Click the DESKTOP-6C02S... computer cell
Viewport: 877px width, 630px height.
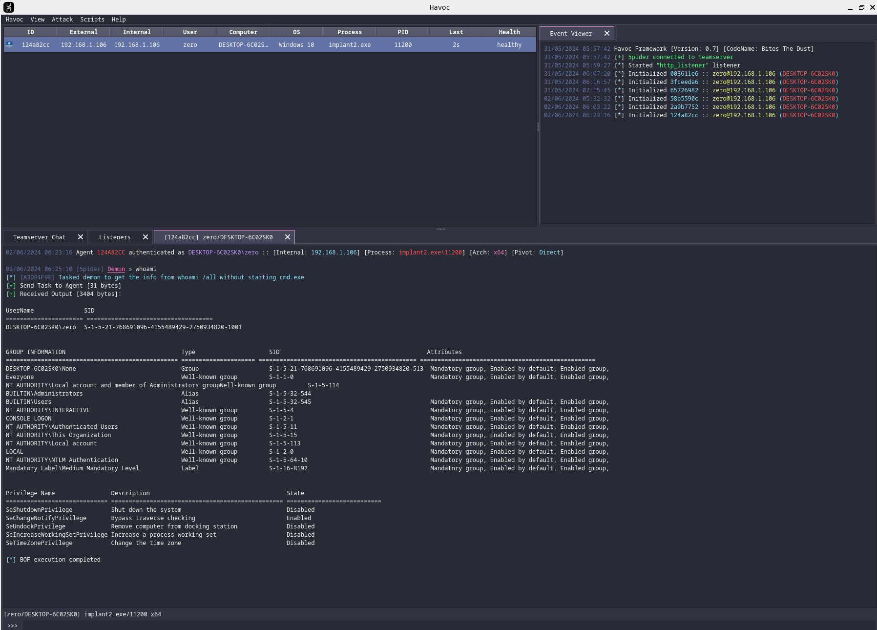243,44
